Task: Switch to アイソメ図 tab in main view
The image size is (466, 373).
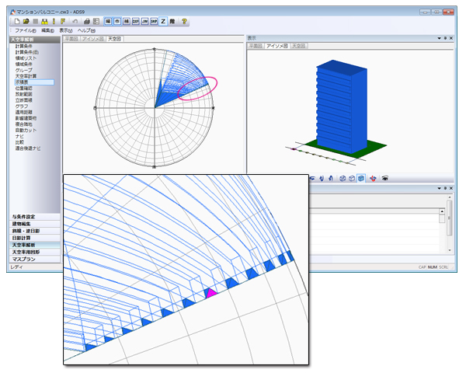Action: point(92,39)
